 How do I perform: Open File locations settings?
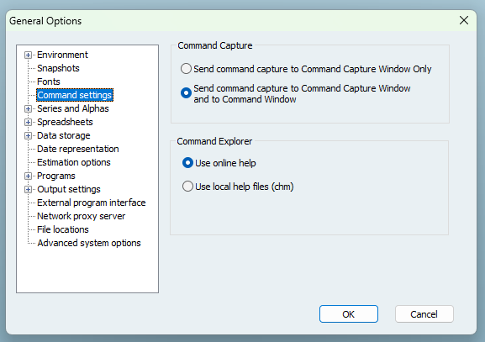click(63, 229)
